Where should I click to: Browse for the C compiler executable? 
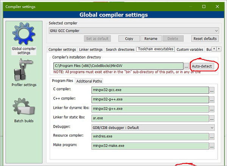[212, 90]
